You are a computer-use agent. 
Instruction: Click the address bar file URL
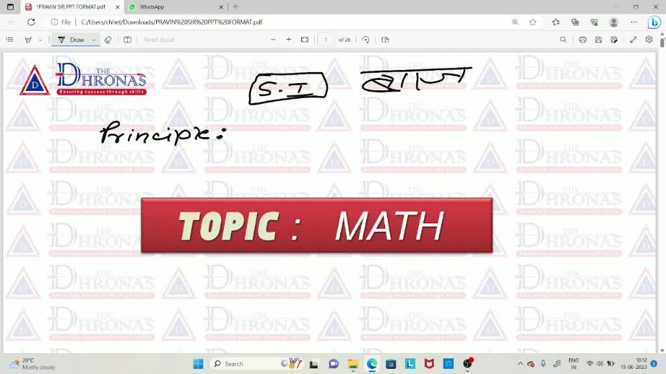172,22
